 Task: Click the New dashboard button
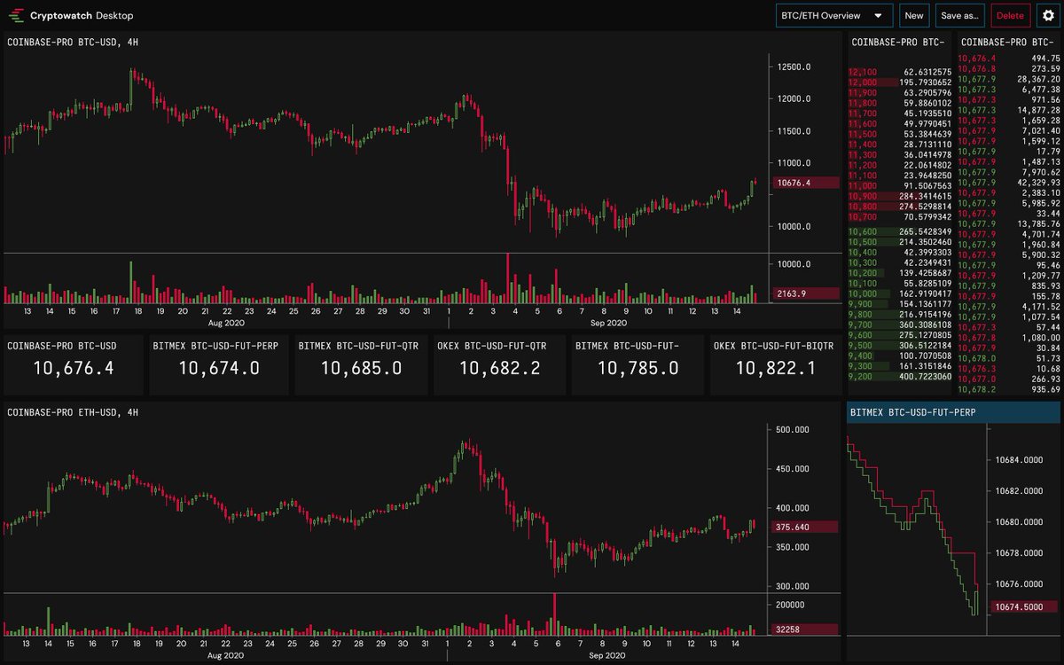tap(913, 15)
